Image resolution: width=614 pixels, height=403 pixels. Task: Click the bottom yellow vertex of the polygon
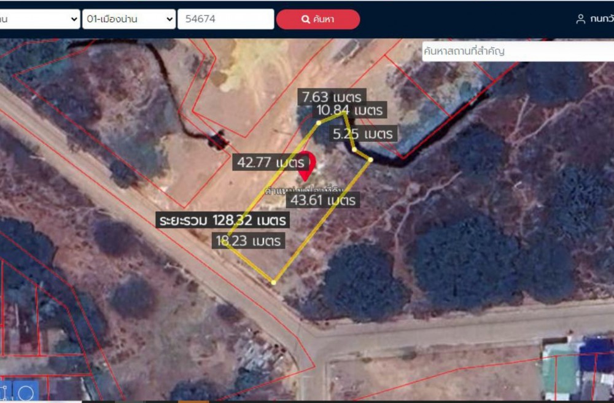tap(274, 282)
